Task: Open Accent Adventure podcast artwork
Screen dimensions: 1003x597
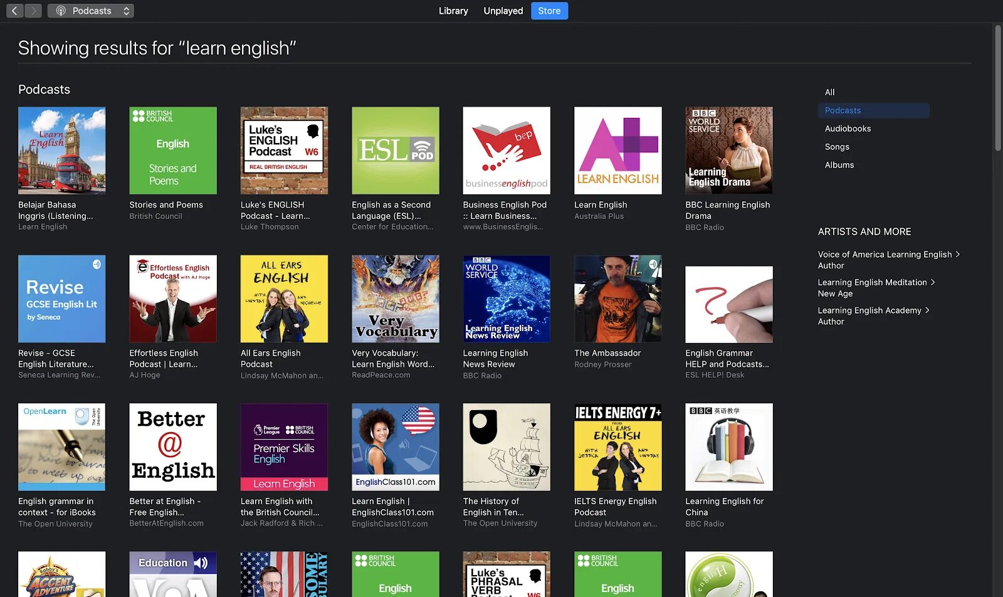Action: [61, 574]
